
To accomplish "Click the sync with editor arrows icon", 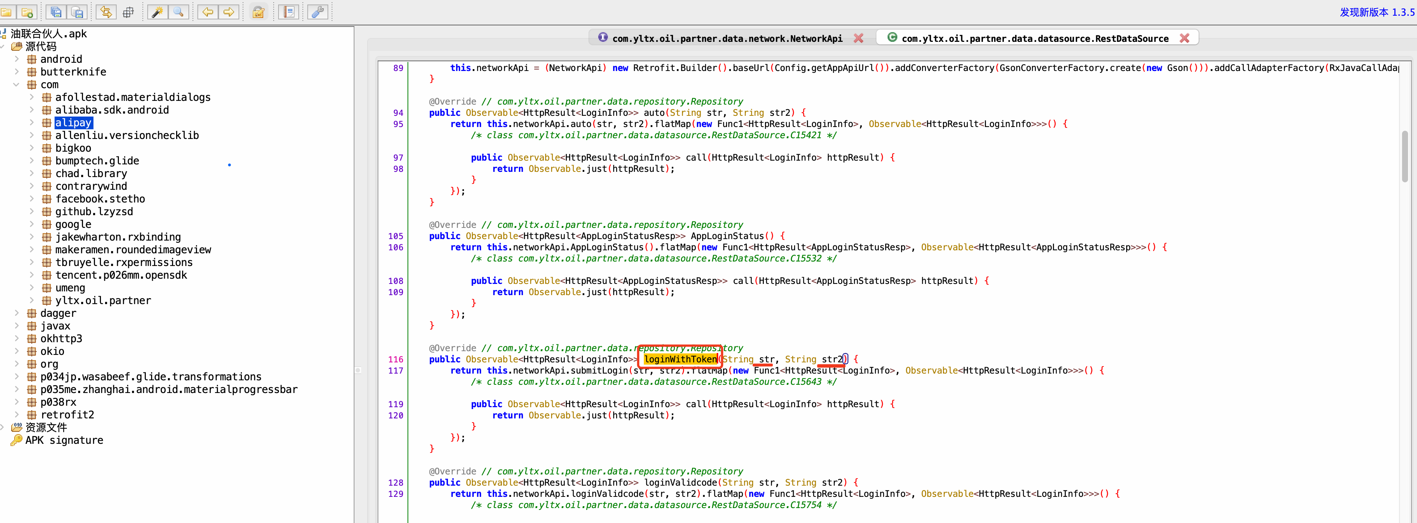I will (105, 12).
